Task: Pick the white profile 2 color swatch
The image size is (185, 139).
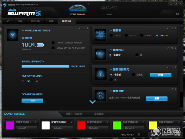Action: (45, 126)
